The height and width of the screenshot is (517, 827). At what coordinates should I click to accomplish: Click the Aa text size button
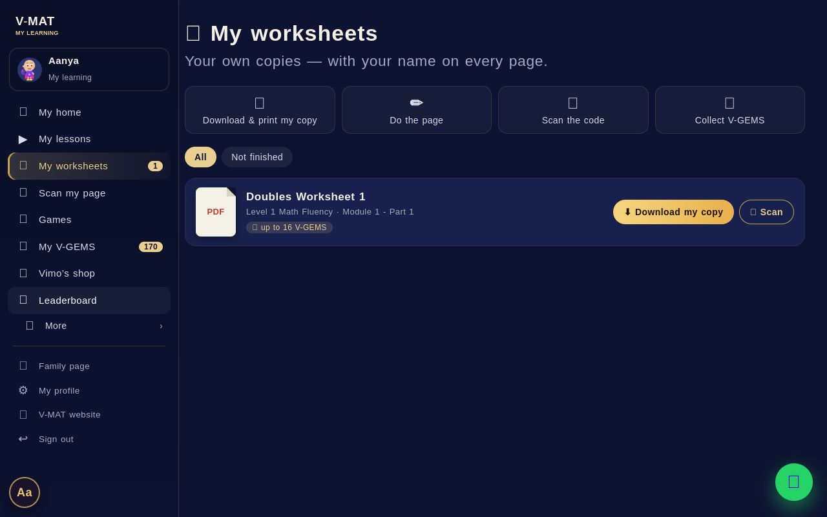point(25,492)
